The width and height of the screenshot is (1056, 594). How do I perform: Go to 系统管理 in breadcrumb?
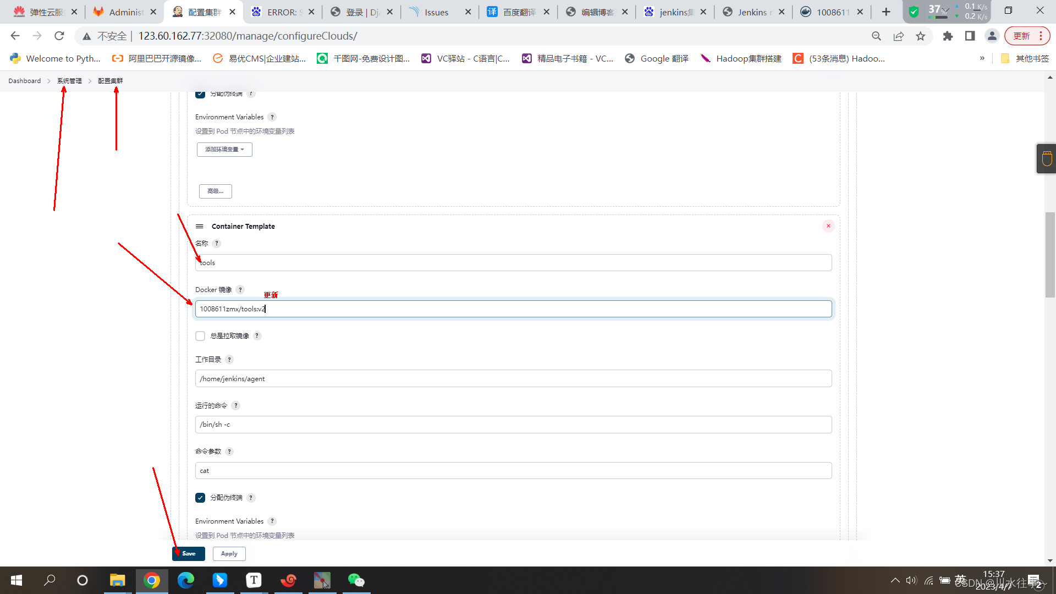69,81
